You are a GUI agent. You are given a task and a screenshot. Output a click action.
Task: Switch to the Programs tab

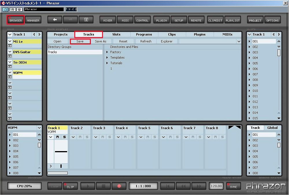[x=144, y=34]
